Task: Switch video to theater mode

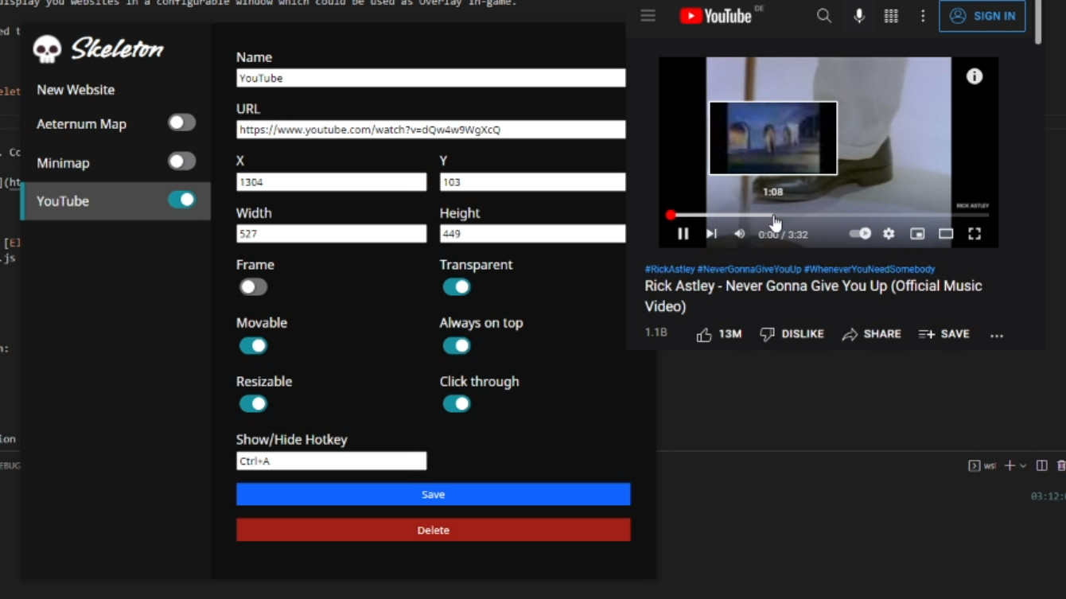Action: [x=946, y=234]
